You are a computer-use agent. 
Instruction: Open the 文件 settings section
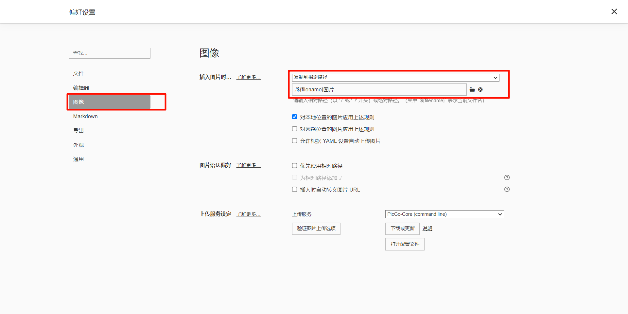[x=110, y=73]
